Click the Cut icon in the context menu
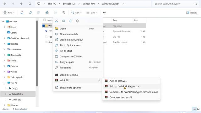Screen dimensions: 201x113 [x=57, y=21]
